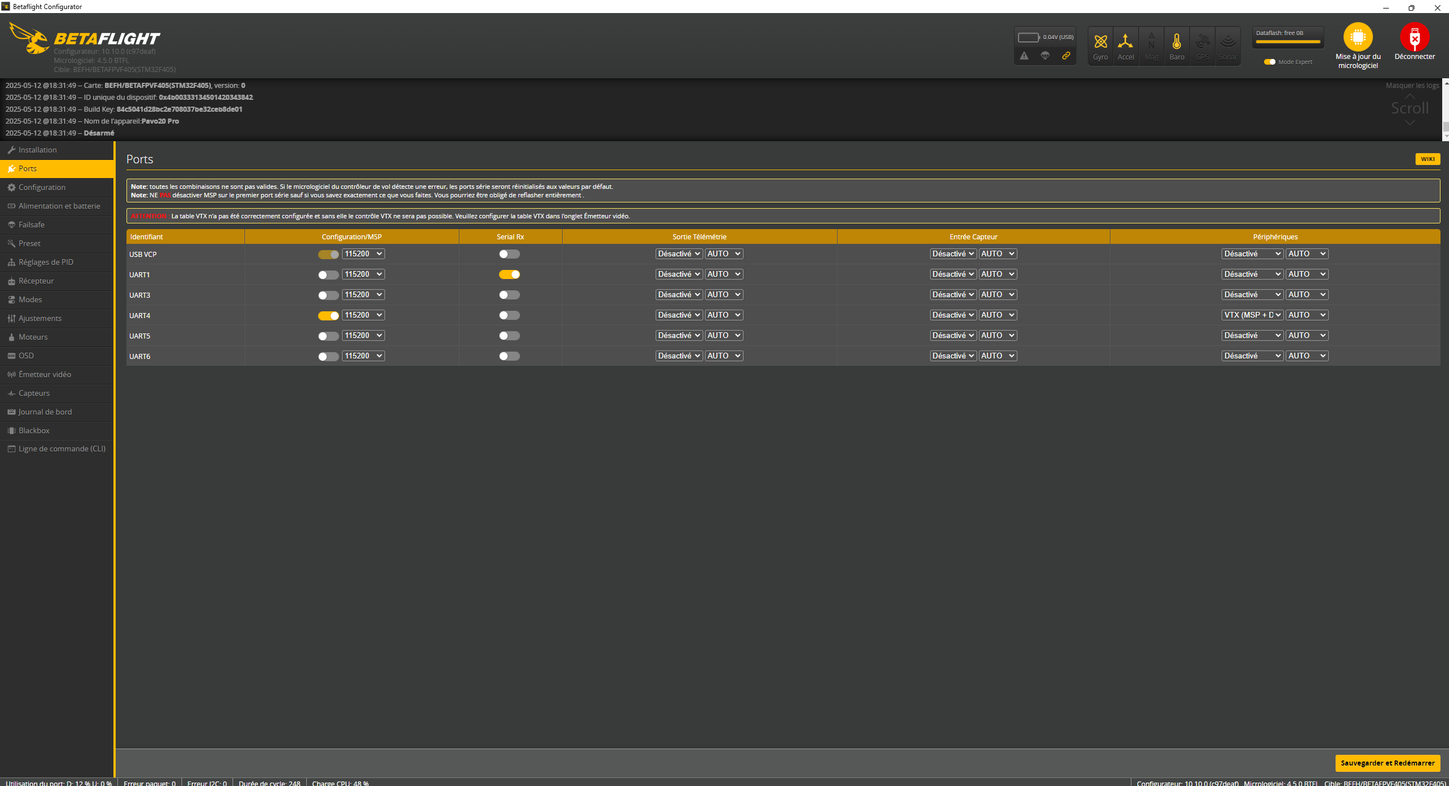
Task: Click the Accel sensor icon
Action: tap(1125, 42)
